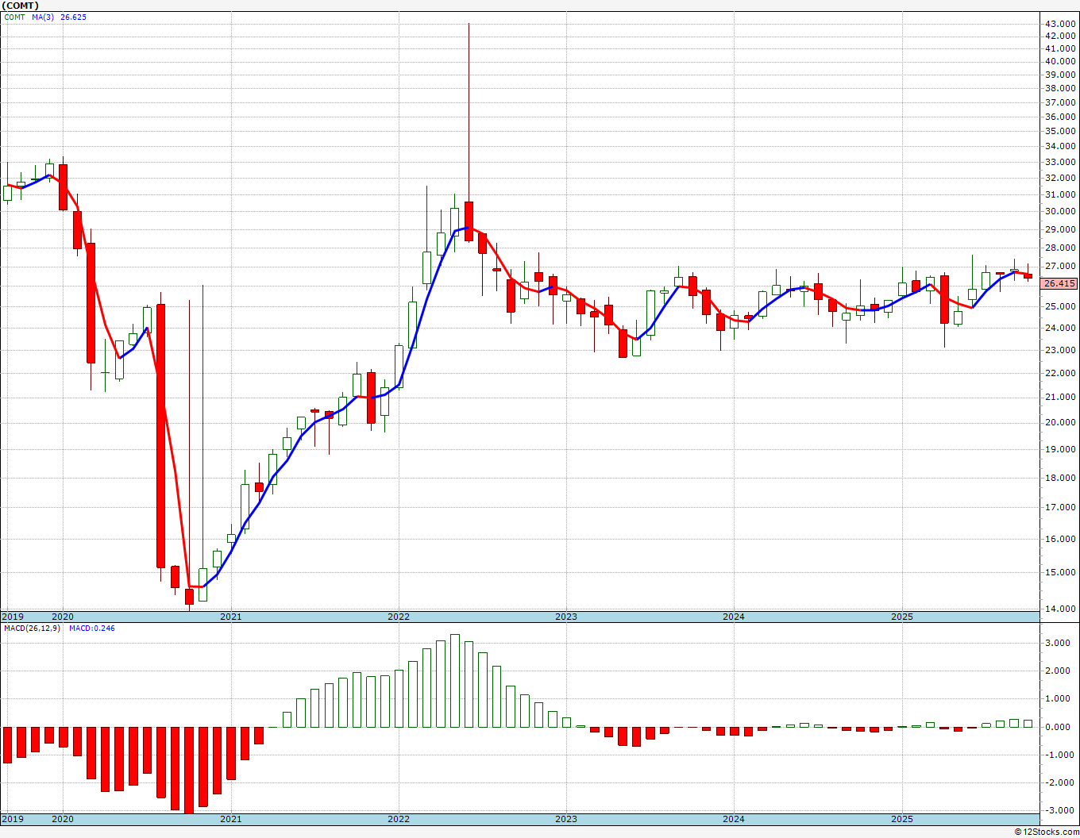Click the 27.000 price axis label
1080x838 pixels.
(1061, 267)
